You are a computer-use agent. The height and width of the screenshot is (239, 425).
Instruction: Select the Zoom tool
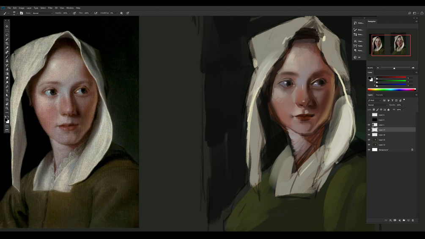point(7,108)
